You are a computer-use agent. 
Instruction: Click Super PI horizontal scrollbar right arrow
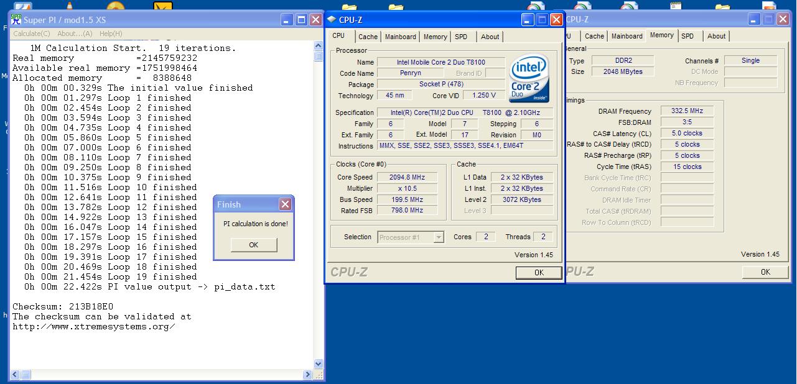pyautogui.click(x=309, y=375)
